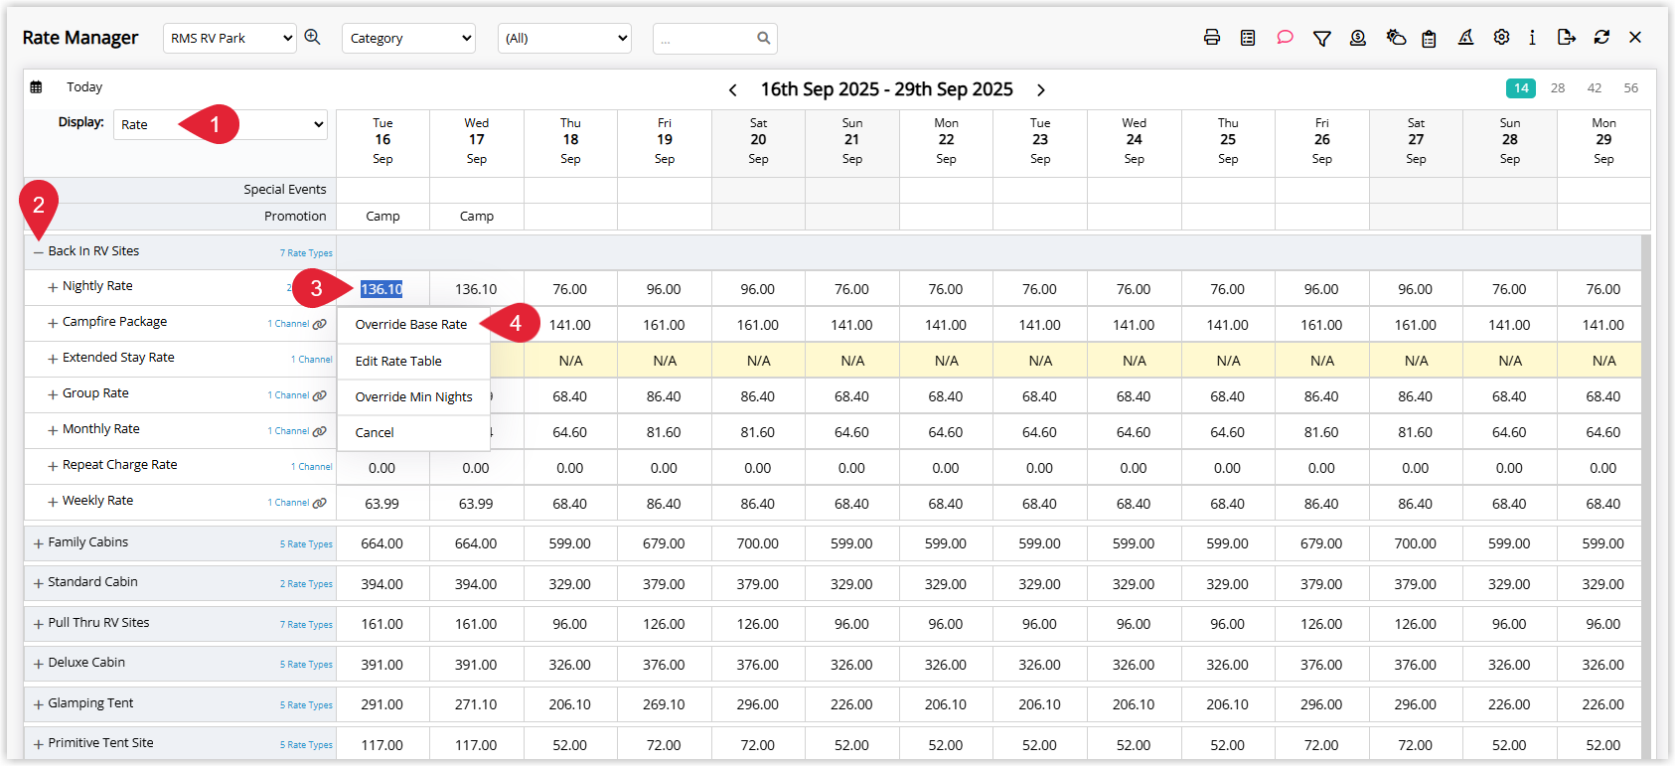Expand the Glamping Tent category
The width and height of the screenshot is (1676, 767).
pyautogui.click(x=38, y=704)
